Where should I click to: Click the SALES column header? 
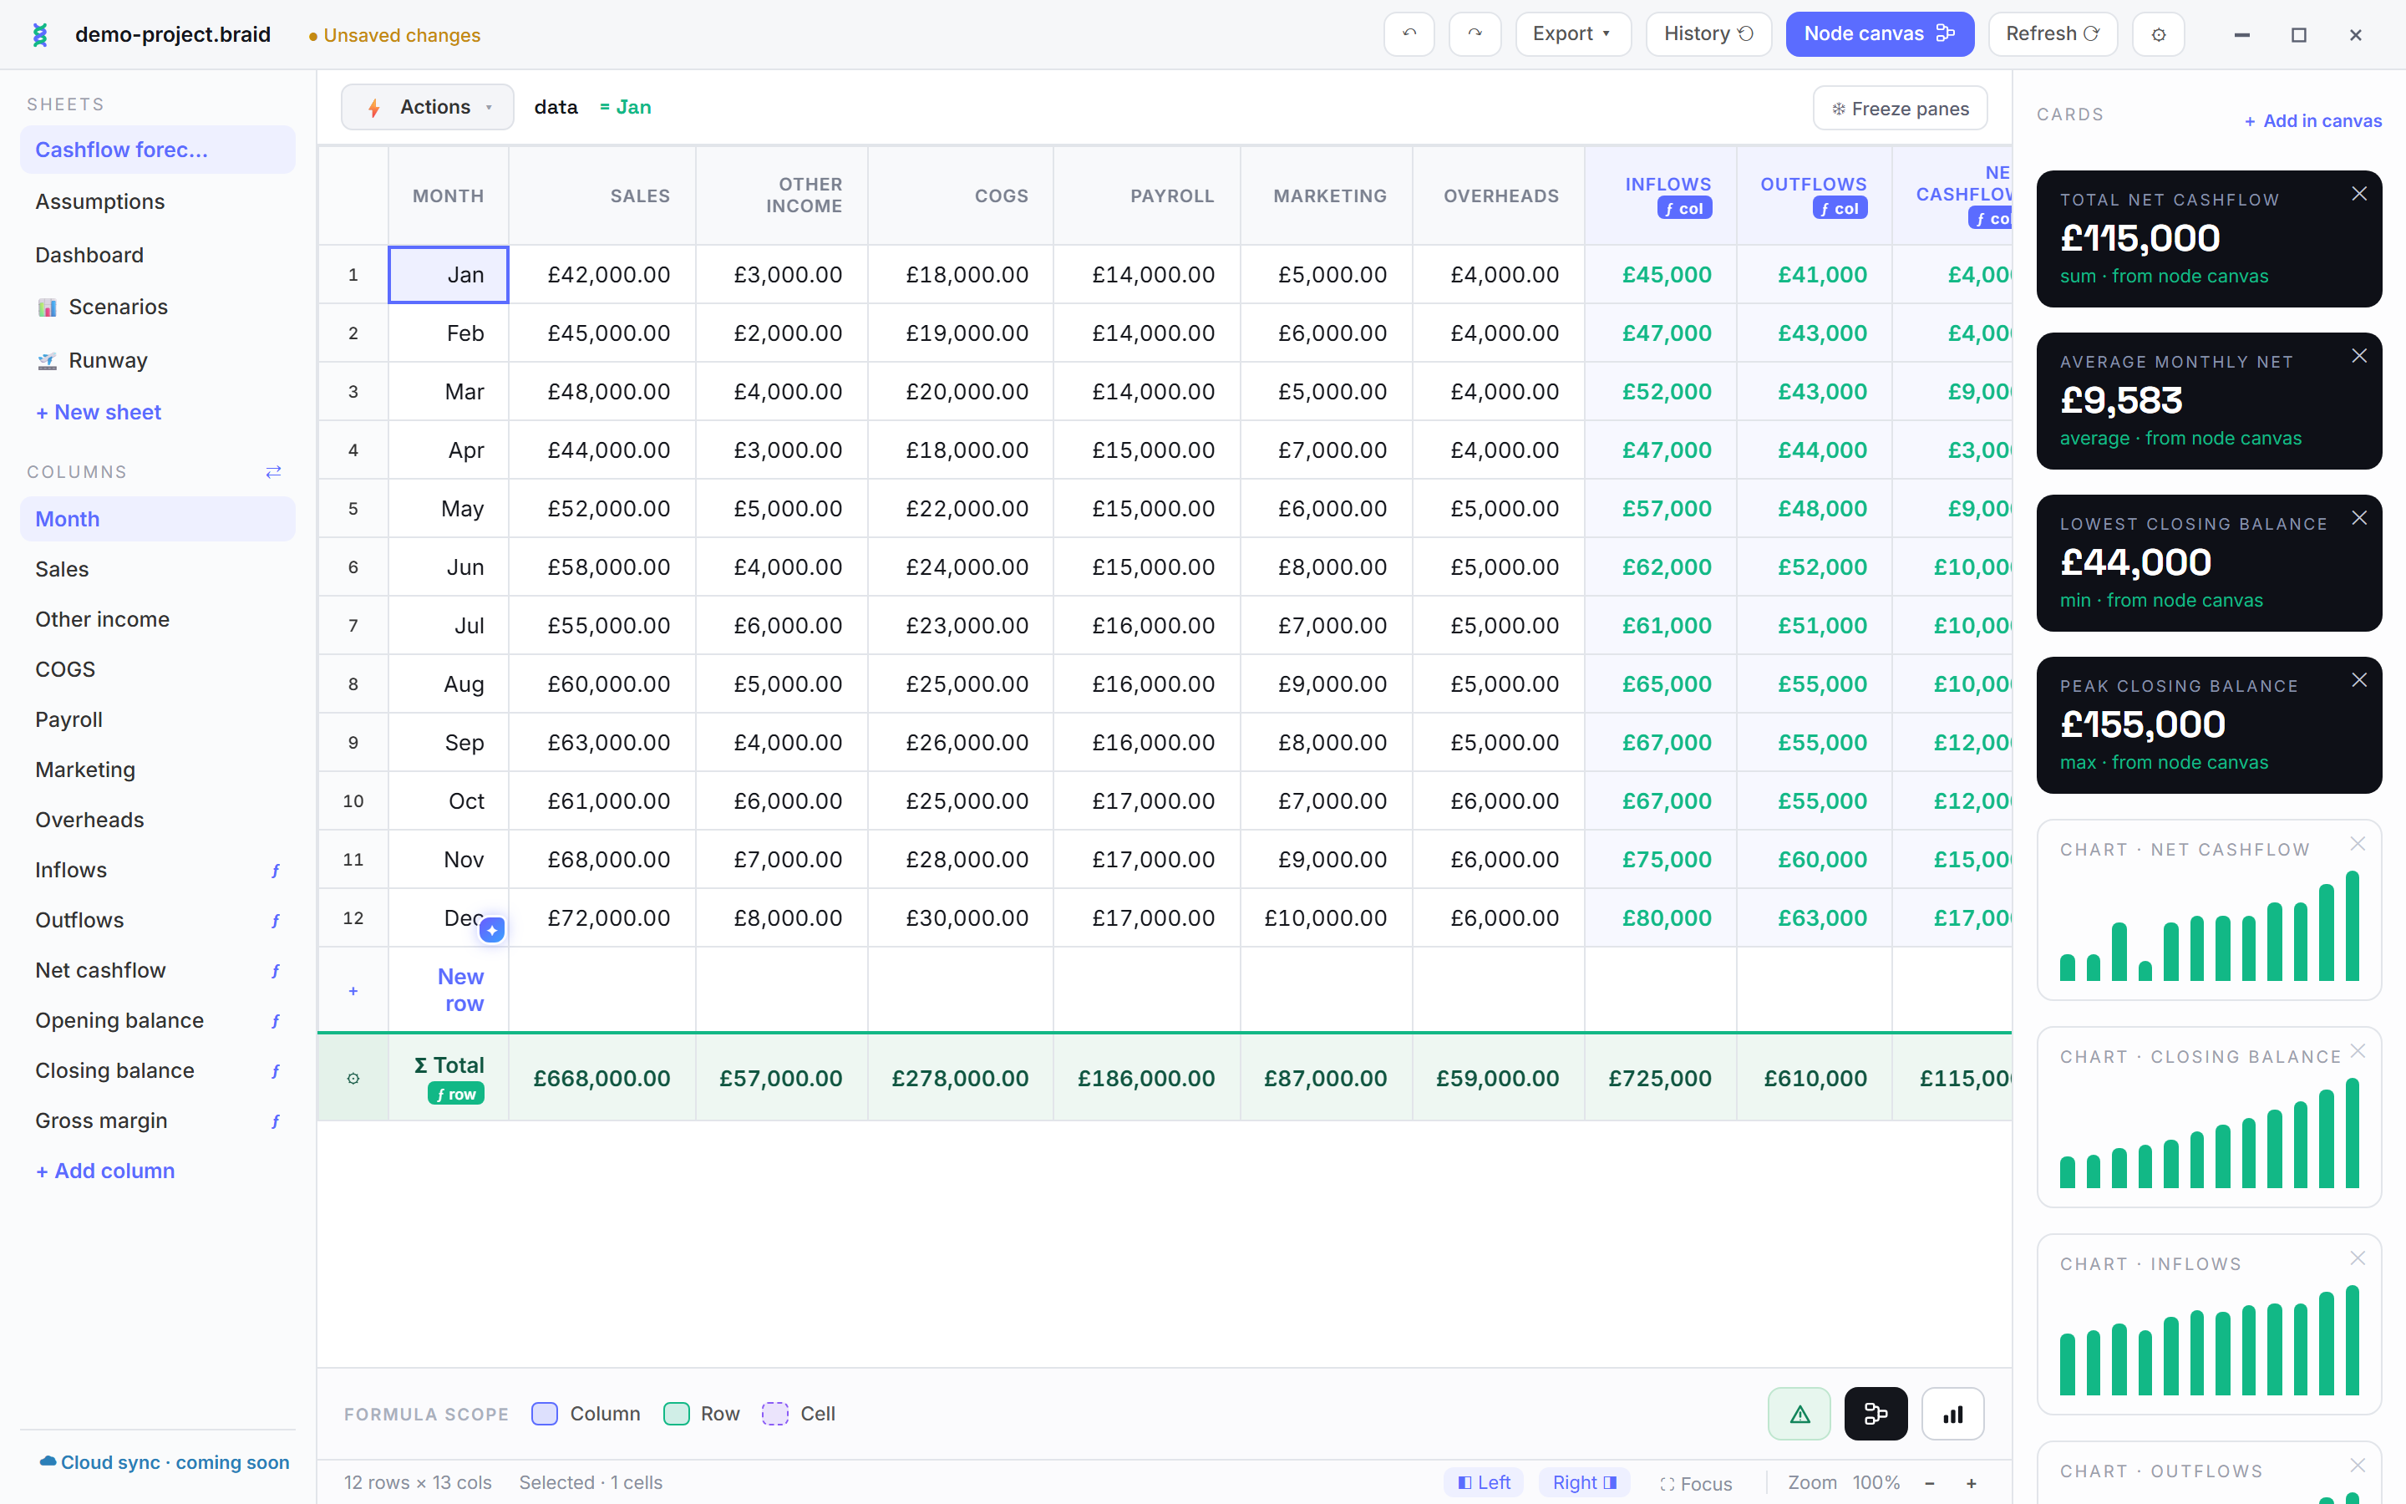point(602,196)
